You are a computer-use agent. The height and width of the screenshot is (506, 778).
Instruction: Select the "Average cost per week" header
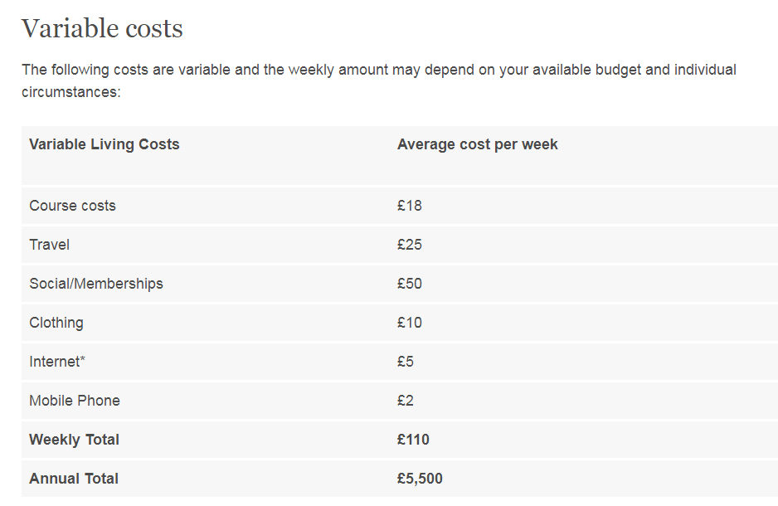477,144
